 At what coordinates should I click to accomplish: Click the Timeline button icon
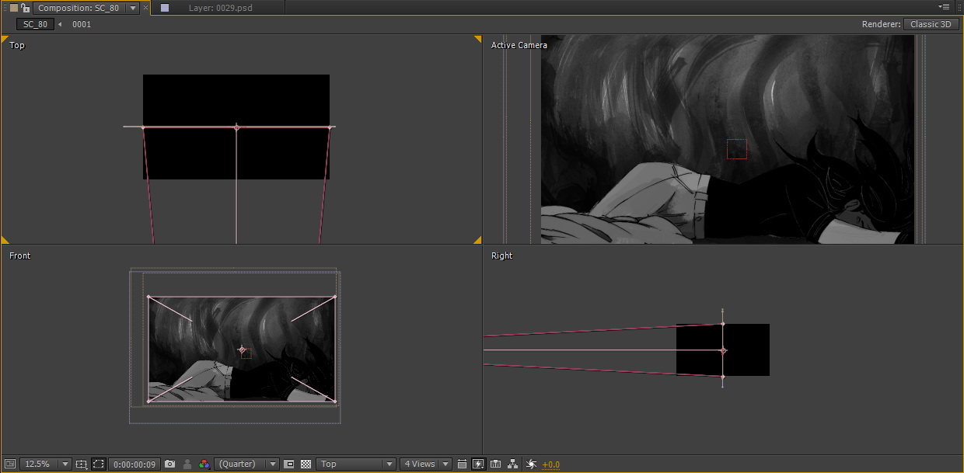pyautogui.click(x=495, y=464)
